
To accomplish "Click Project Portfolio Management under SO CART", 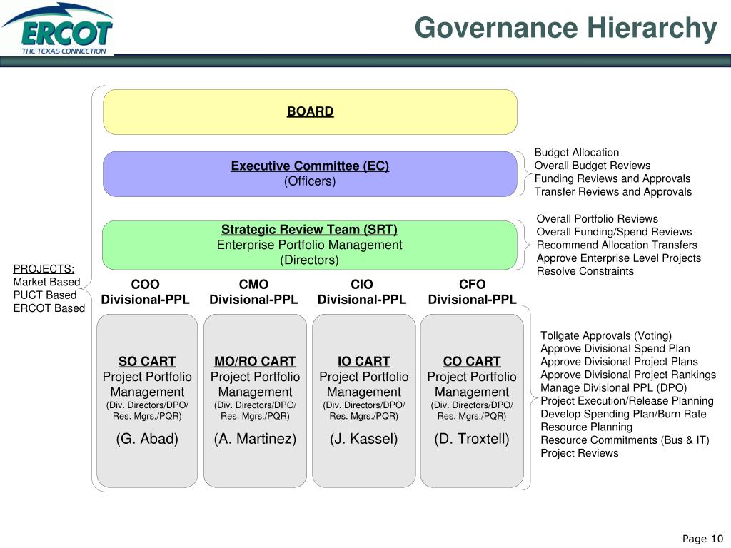I will [147, 385].
